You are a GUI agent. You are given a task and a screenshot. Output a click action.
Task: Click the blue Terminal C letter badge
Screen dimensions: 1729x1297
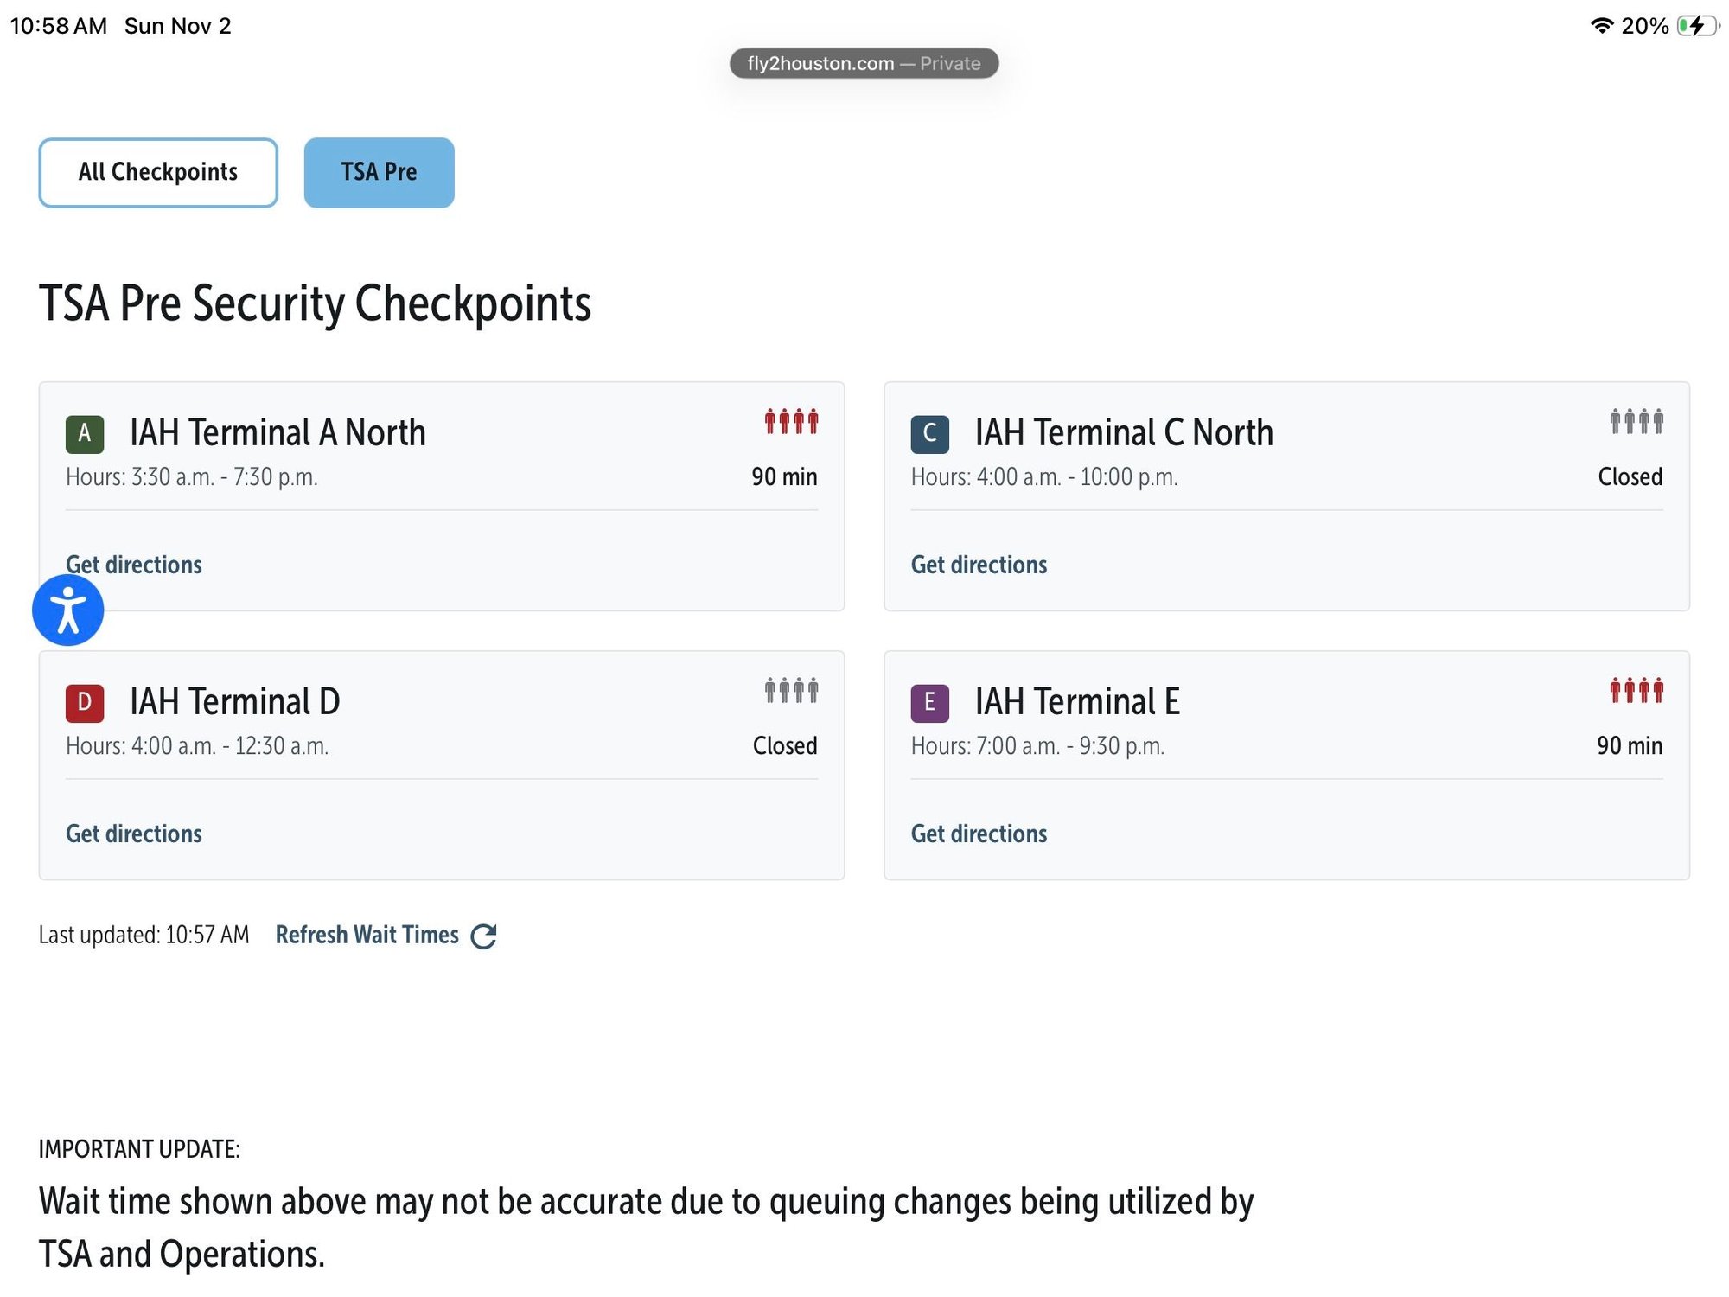(929, 434)
